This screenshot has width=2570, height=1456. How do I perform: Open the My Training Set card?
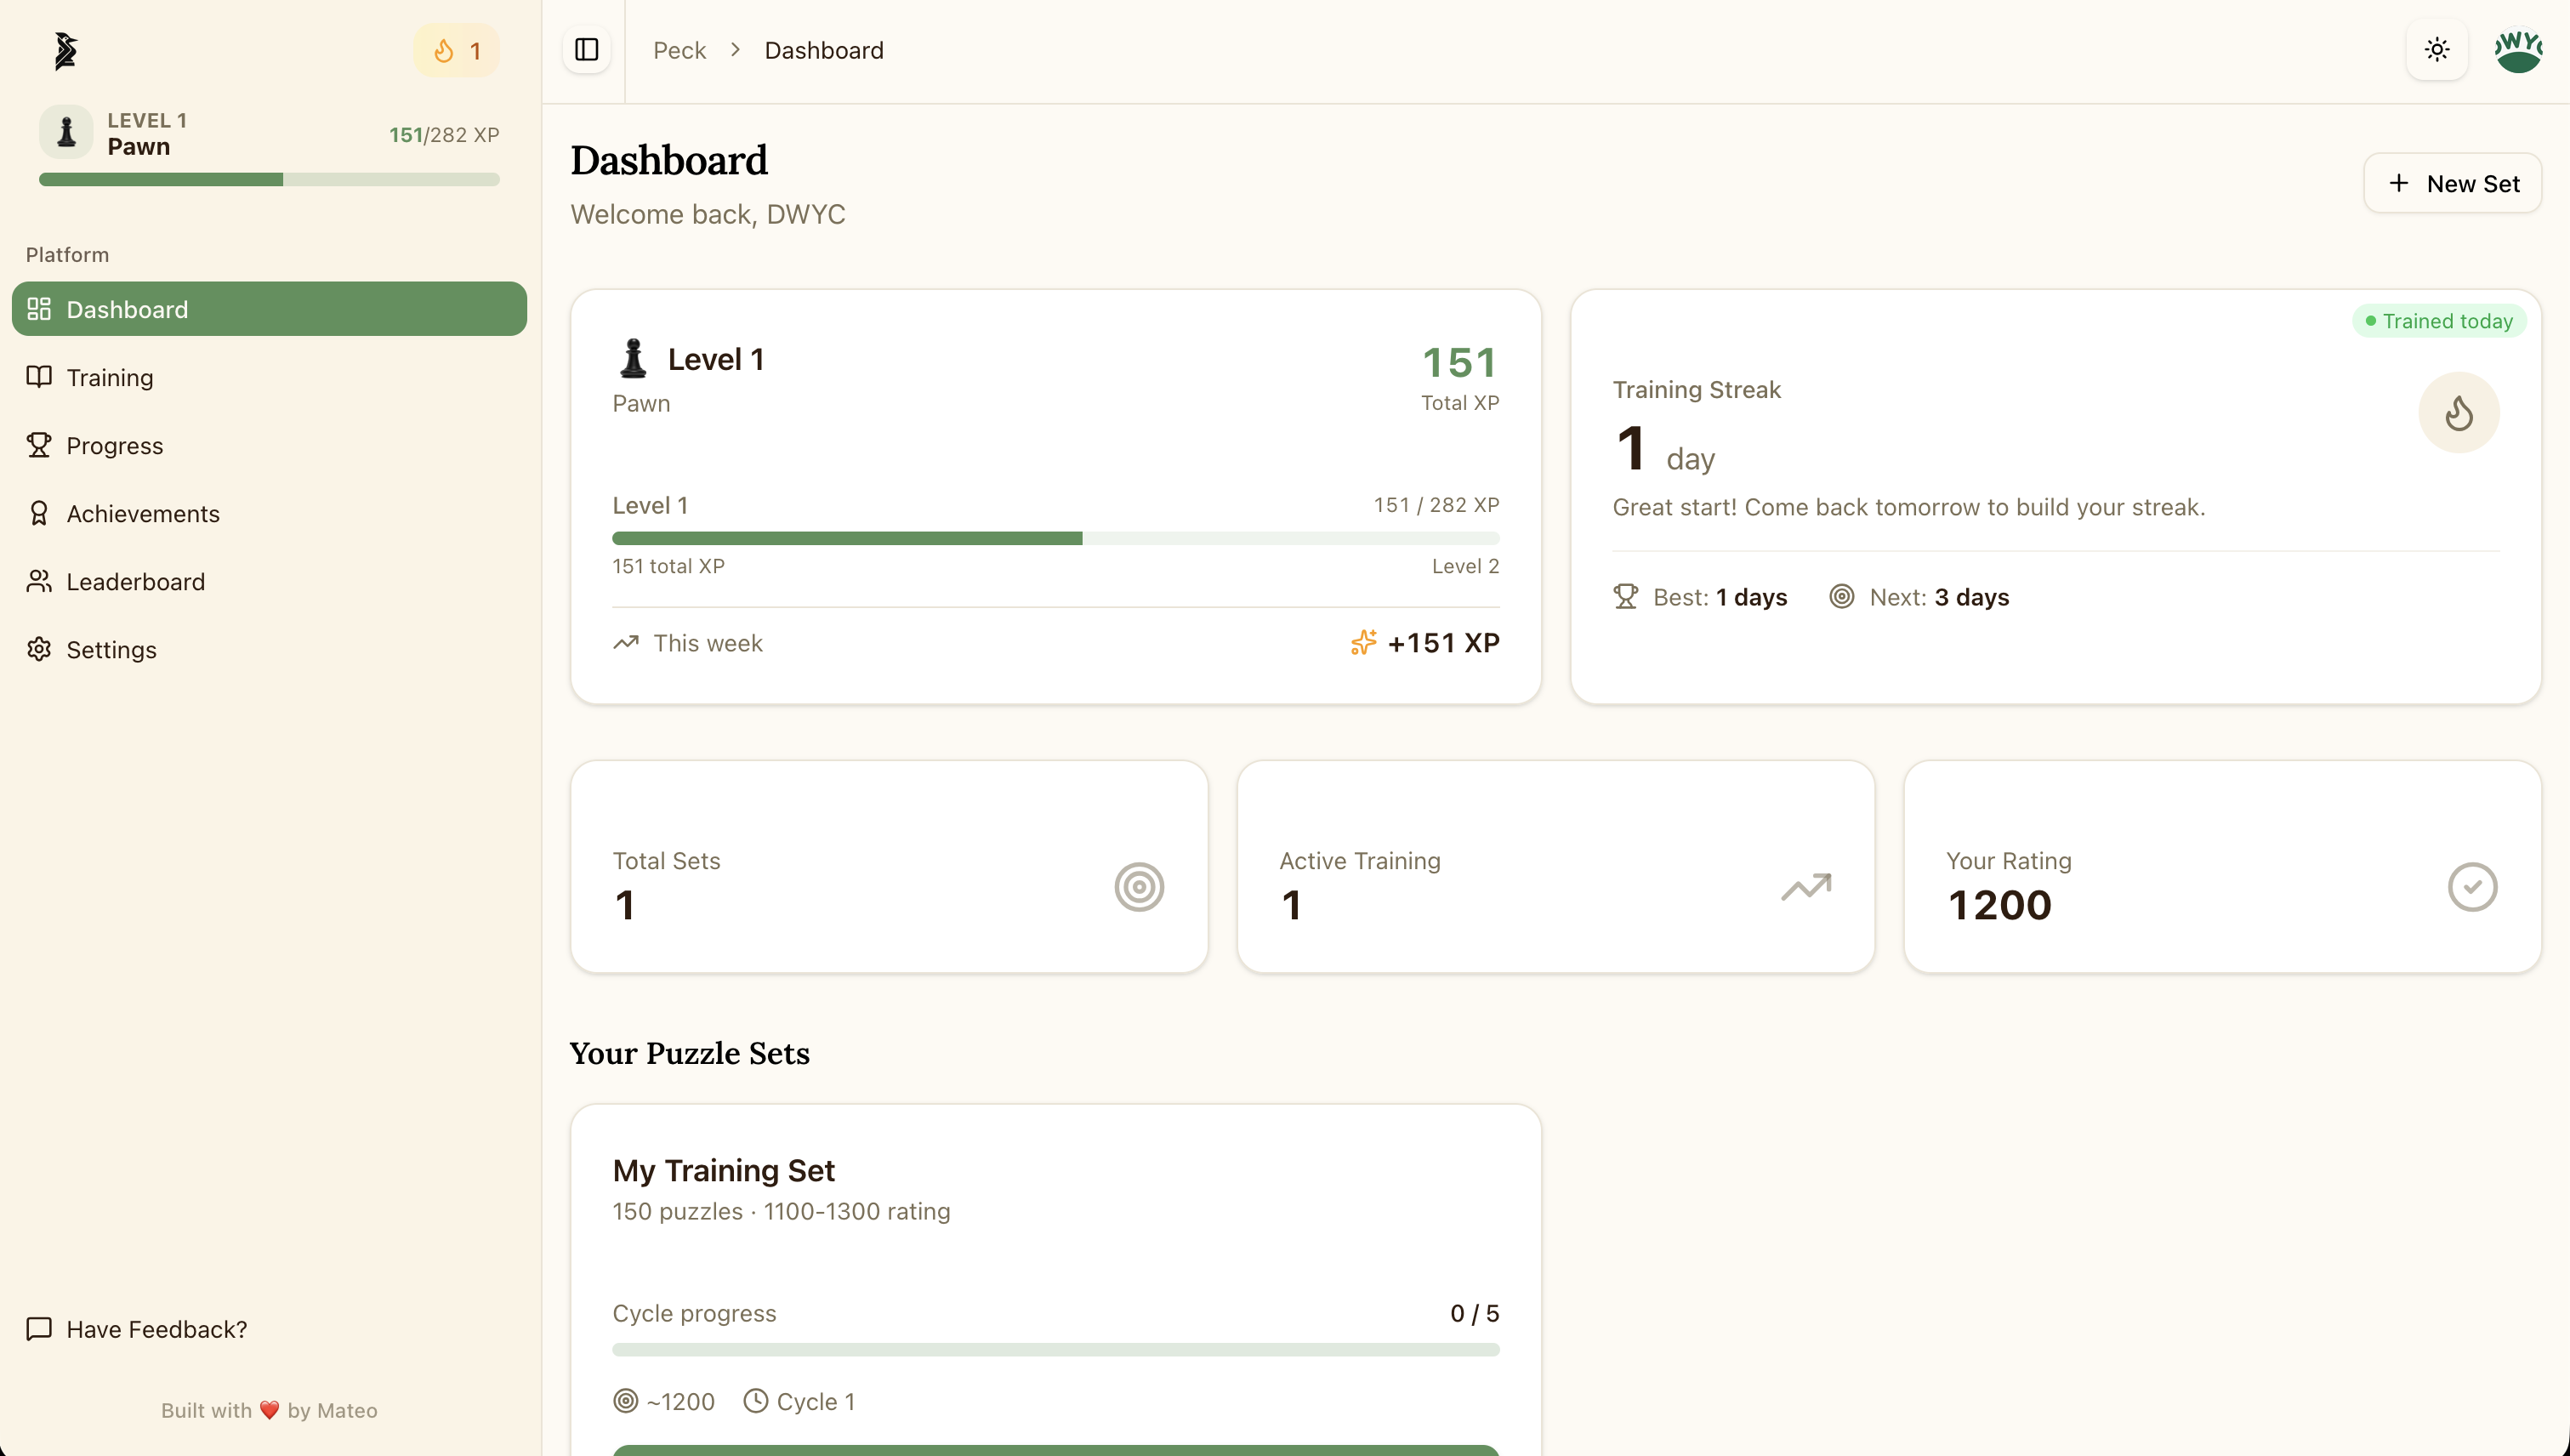724,1170
